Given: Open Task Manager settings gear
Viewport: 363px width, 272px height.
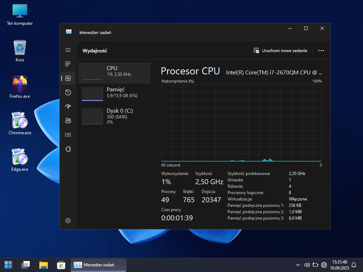Looking at the screenshot, I should pyautogui.click(x=68, y=221).
